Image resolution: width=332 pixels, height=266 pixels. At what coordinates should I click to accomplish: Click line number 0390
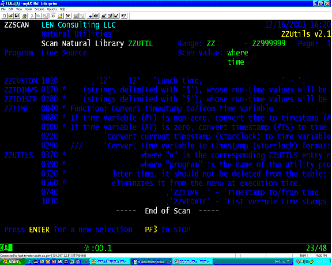50,164
